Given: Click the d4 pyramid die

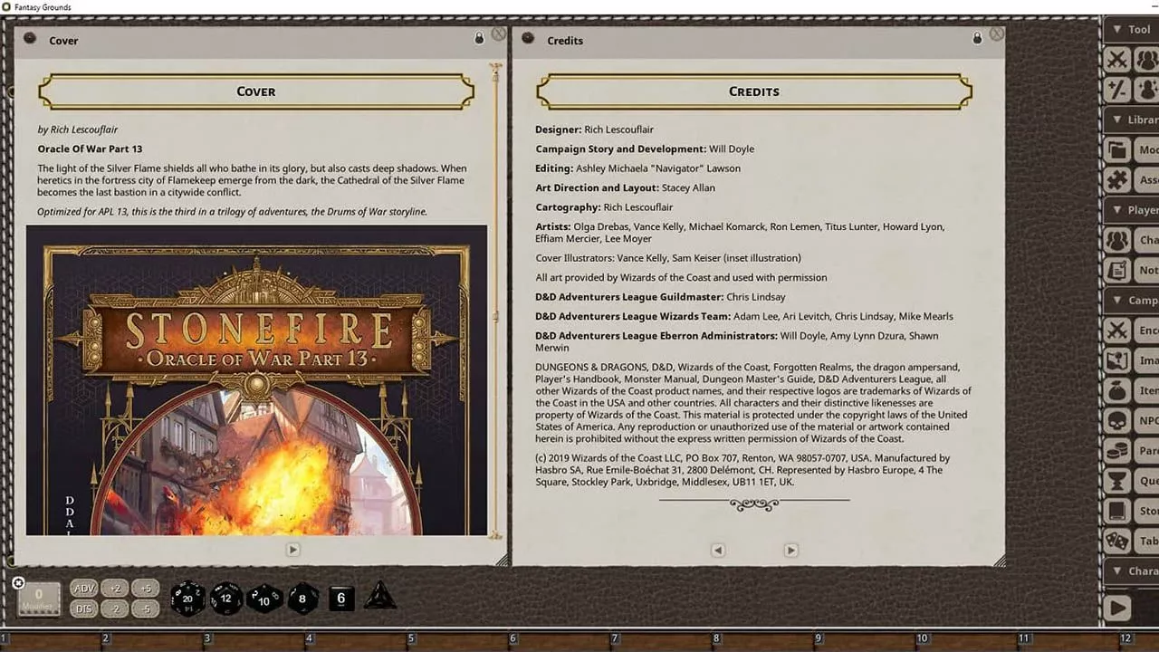Looking at the screenshot, I should pyautogui.click(x=380, y=596).
